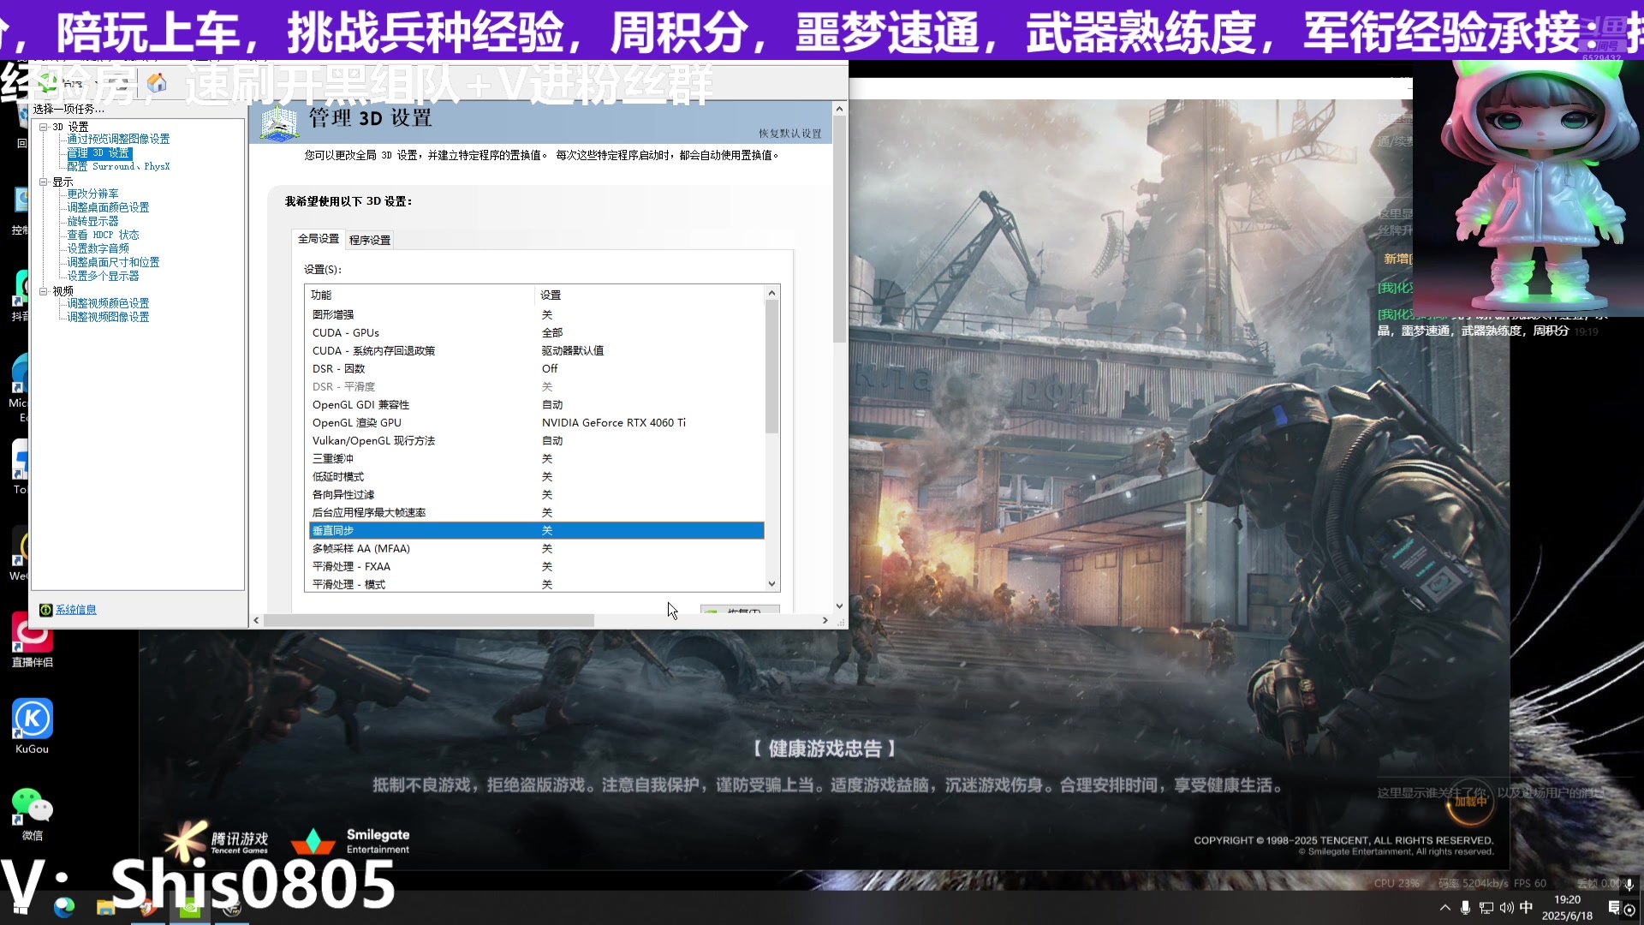This screenshot has height=925, width=1644.
Task: Select 平滑处理 - 模式 row
Action: pos(536,584)
